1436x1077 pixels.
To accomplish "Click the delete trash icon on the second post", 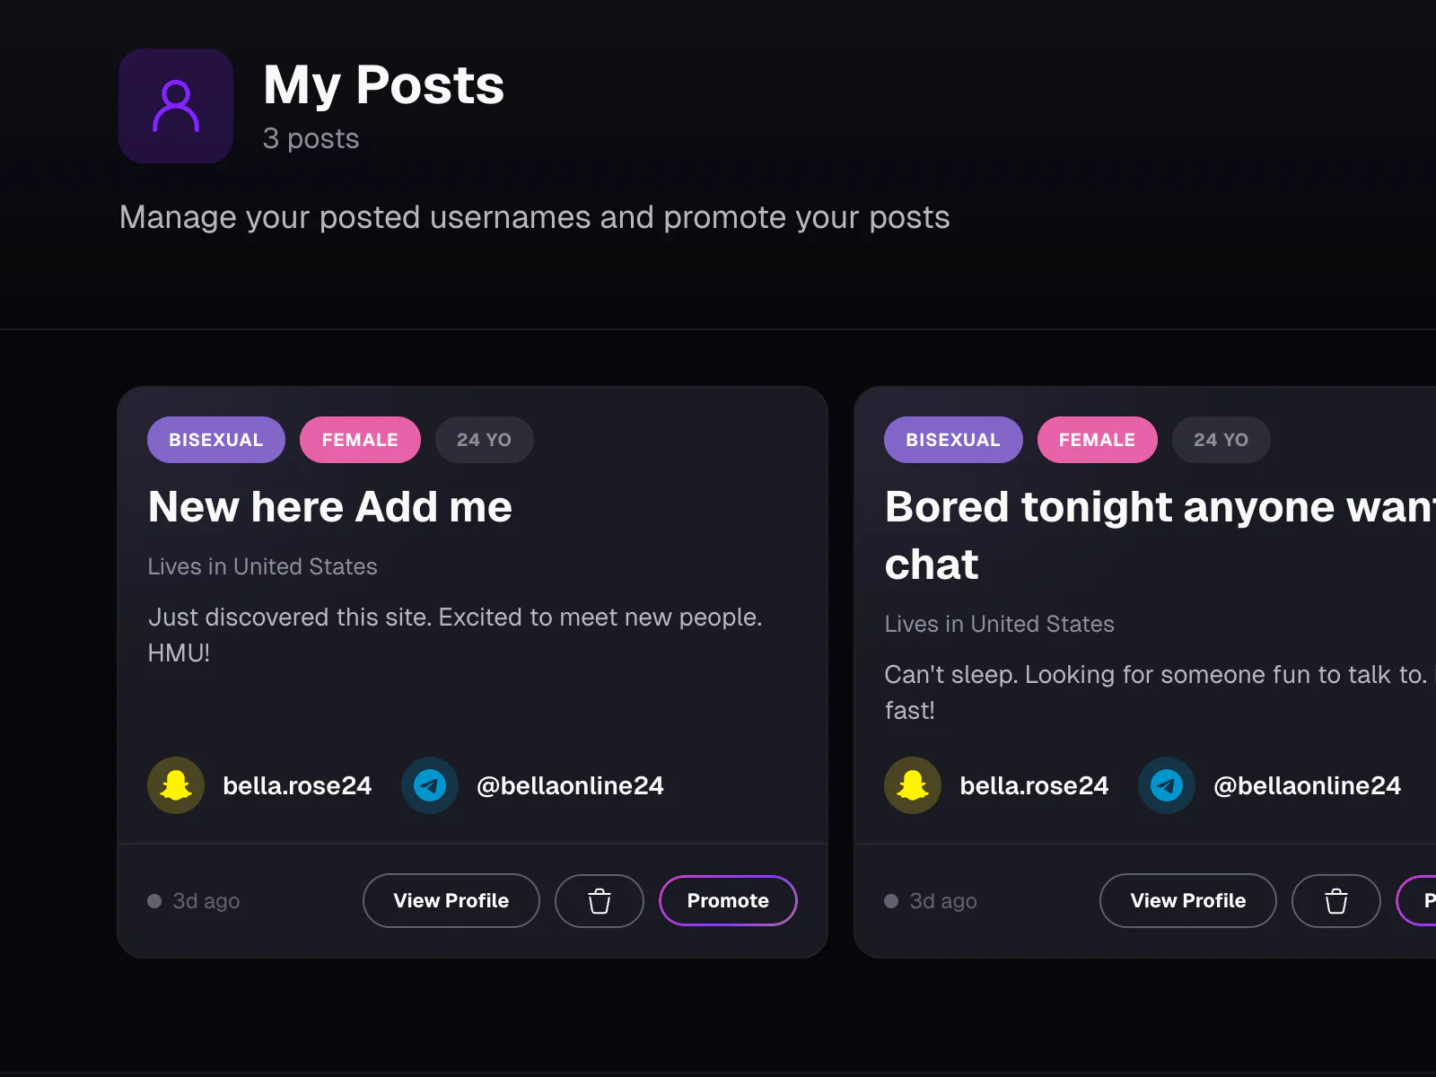I will tap(1335, 900).
